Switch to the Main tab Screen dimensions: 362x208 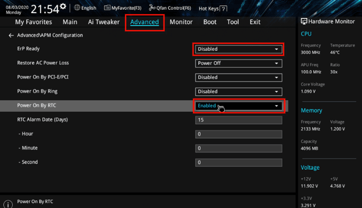point(70,22)
